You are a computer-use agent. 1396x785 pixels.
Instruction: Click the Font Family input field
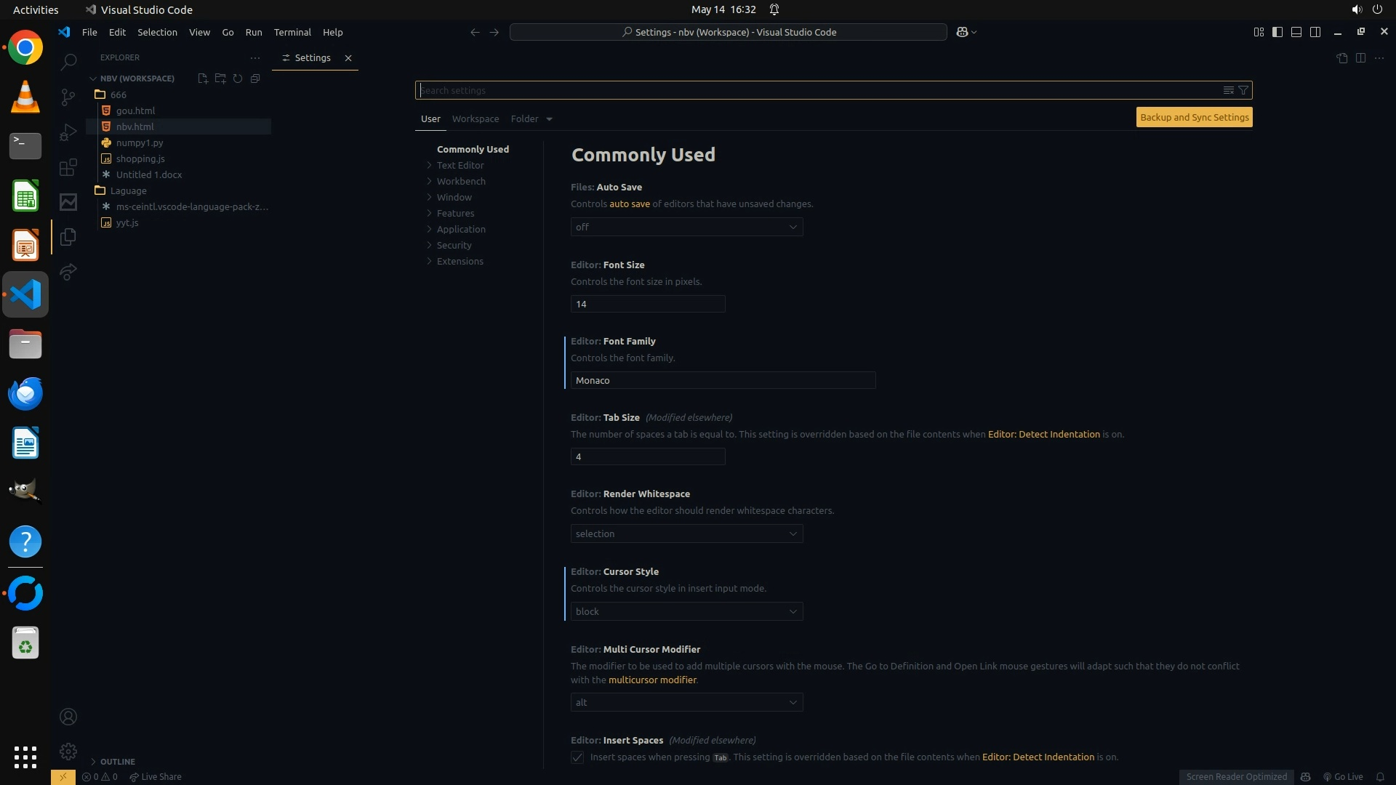723,380
